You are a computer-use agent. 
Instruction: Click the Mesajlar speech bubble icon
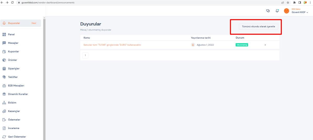[x=4, y=43]
